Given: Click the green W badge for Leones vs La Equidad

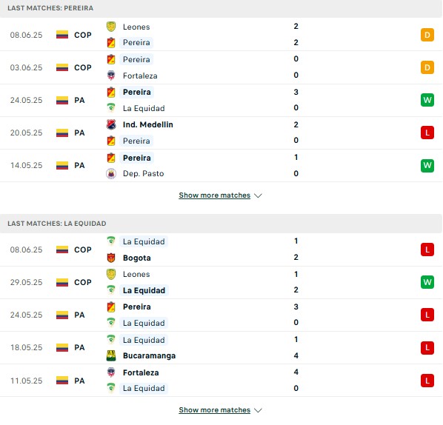Looking at the screenshot, I should (x=427, y=282).
